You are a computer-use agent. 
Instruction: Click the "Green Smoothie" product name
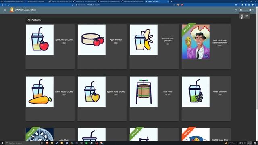tap(220, 92)
